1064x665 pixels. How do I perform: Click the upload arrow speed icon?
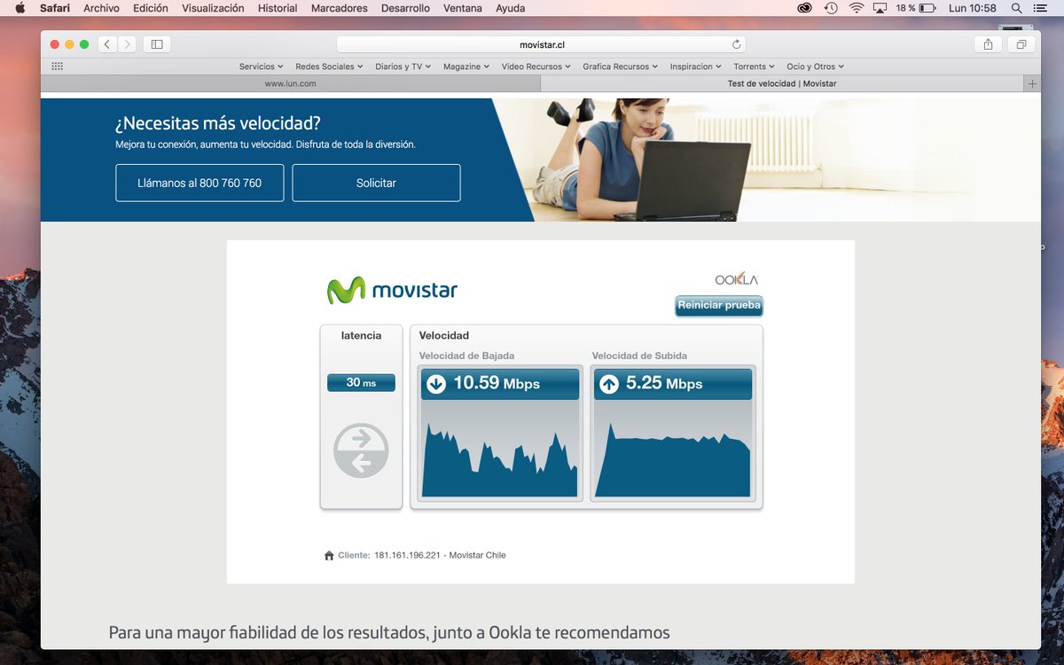pos(608,384)
